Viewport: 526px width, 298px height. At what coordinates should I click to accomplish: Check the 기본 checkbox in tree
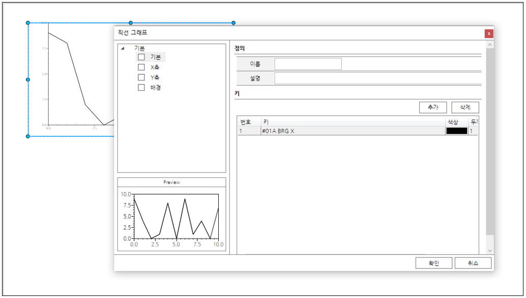(x=141, y=57)
